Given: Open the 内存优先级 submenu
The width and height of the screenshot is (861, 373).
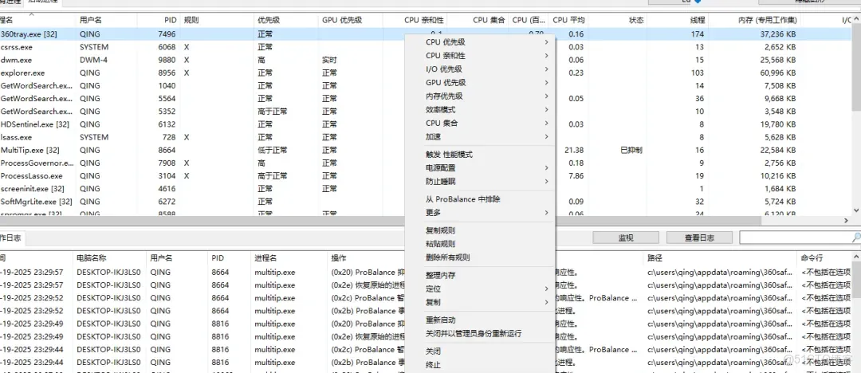Looking at the screenshot, I should pyautogui.click(x=479, y=96).
